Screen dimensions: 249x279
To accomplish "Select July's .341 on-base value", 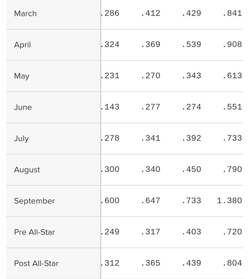I will click(151, 138).
